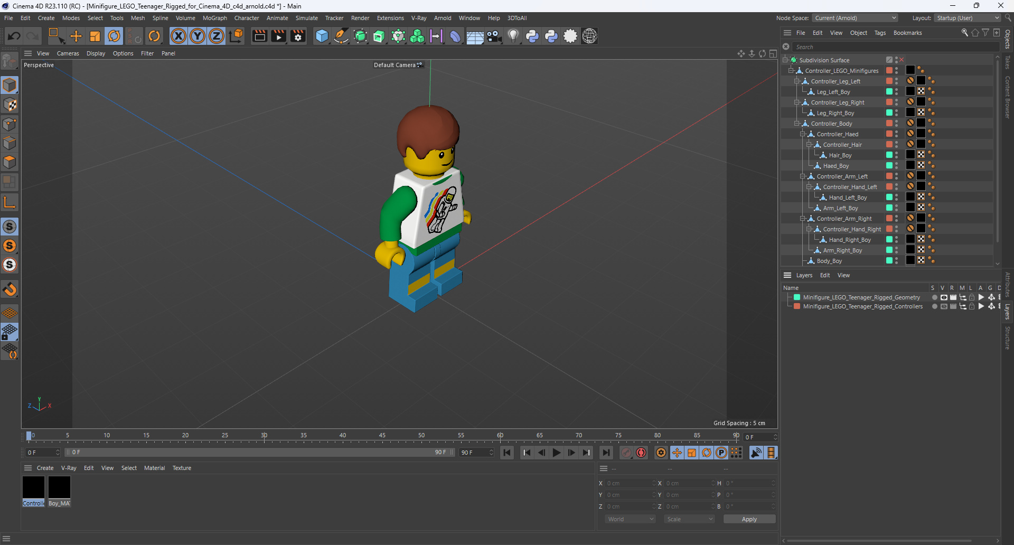Toggle Autokeying button
This screenshot has width=1014, height=545.
pyautogui.click(x=641, y=453)
